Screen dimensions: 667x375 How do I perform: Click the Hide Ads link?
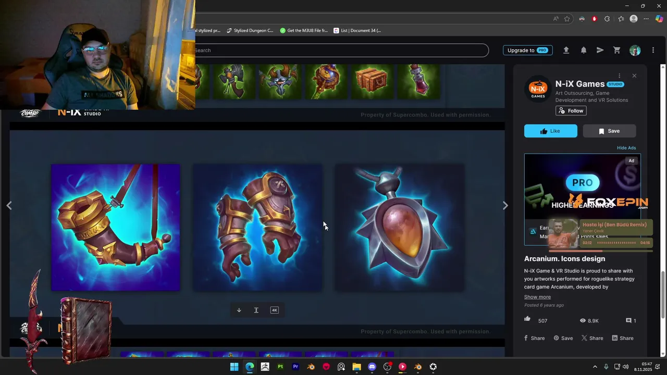[x=626, y=148]
